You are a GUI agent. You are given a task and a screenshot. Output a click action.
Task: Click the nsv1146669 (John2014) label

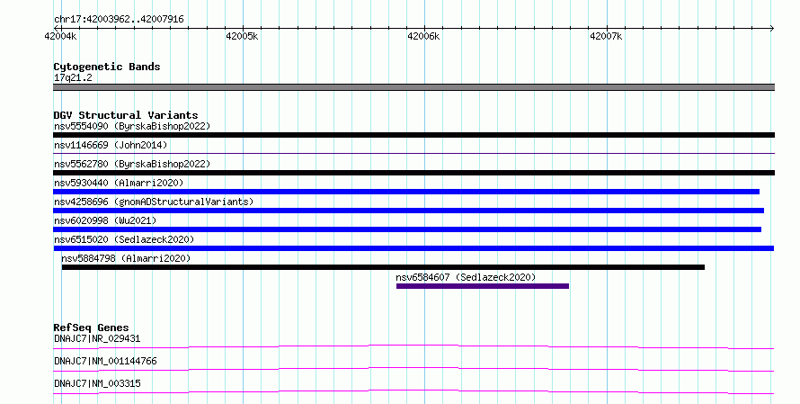[111, 145]
